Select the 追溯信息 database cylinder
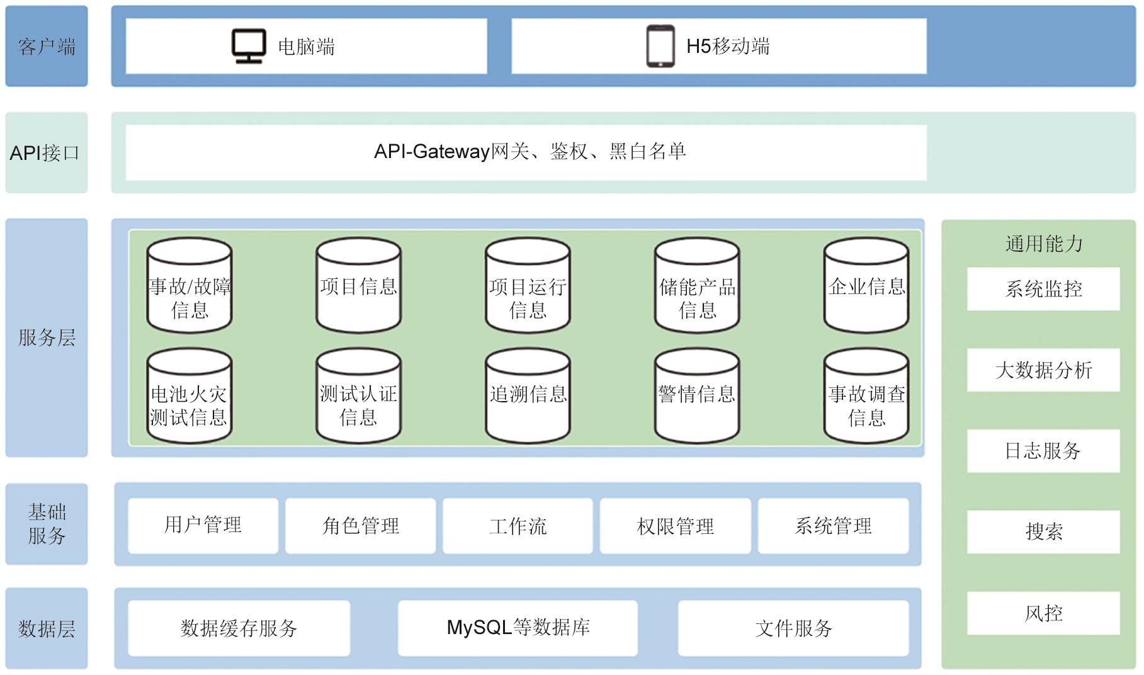 (x=528, y=397)
